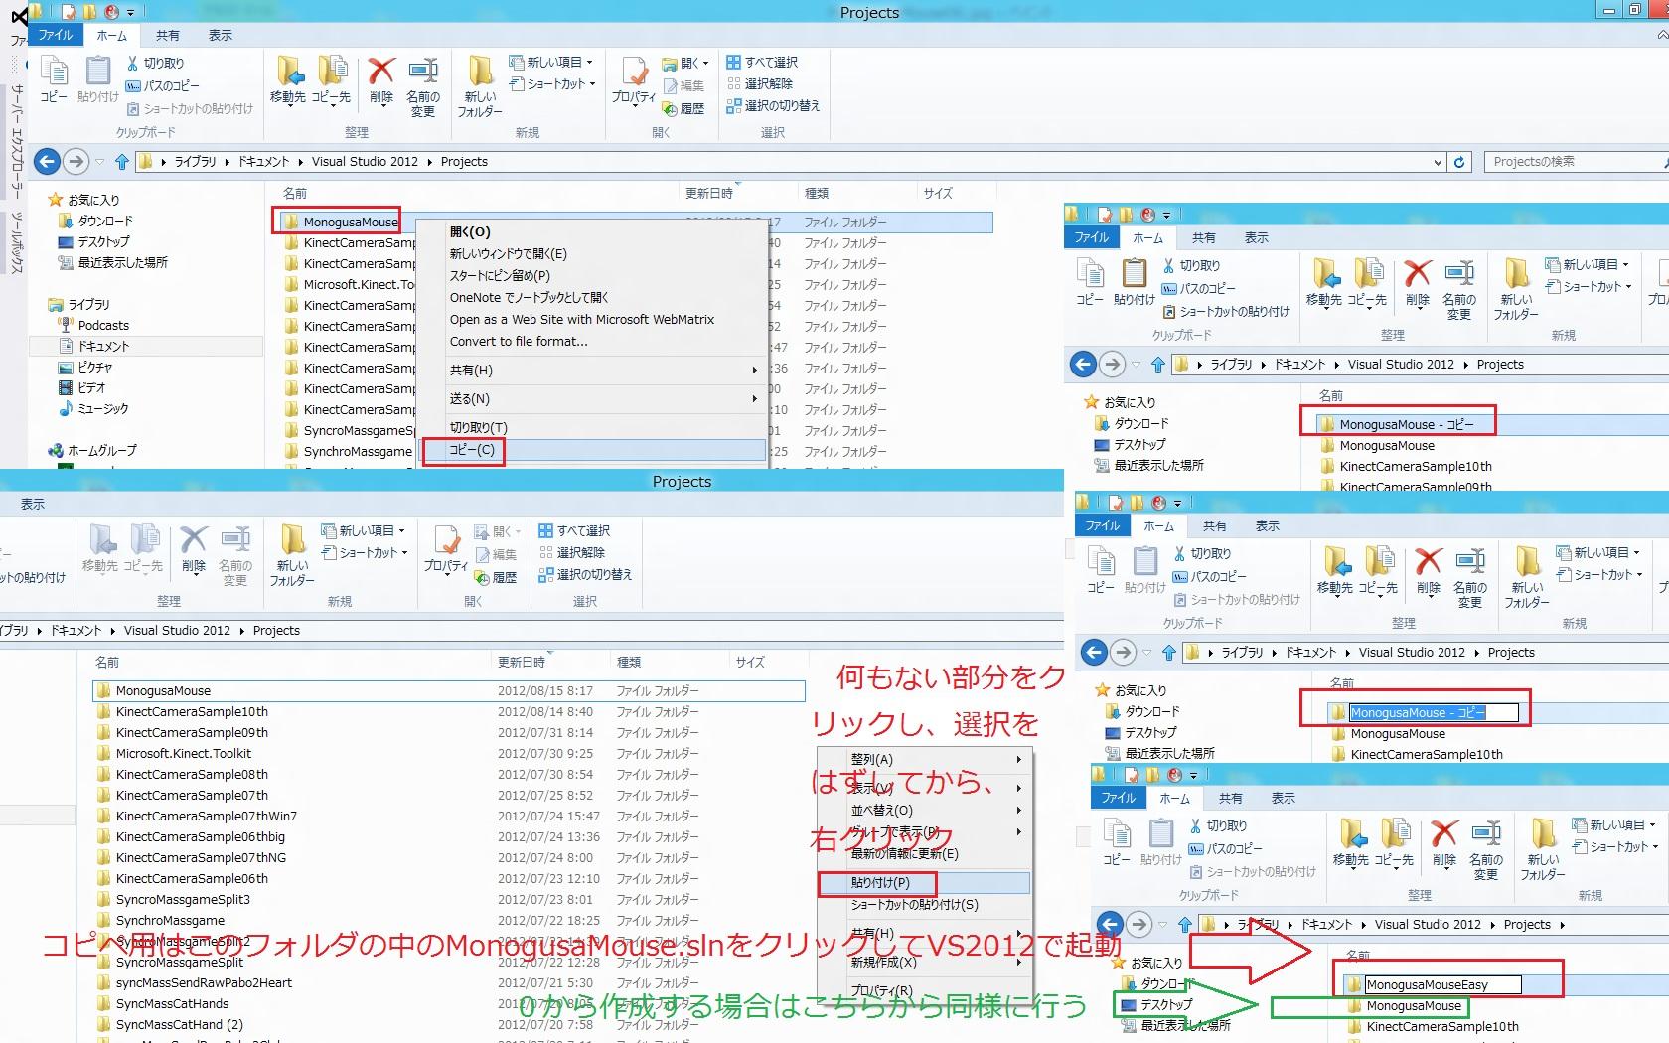The image size is (1669, 1043).
Task: Click 移動先 in the top-left window ribbon
Action: click(x=288, y=79)
